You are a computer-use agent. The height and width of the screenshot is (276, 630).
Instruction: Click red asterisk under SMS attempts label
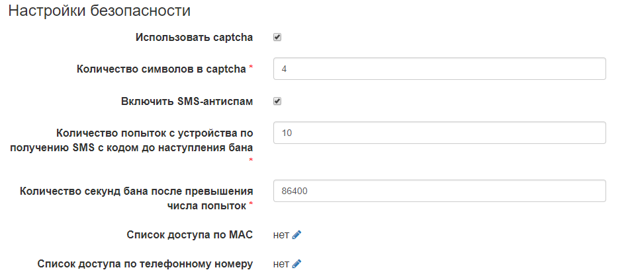(251, 160)
